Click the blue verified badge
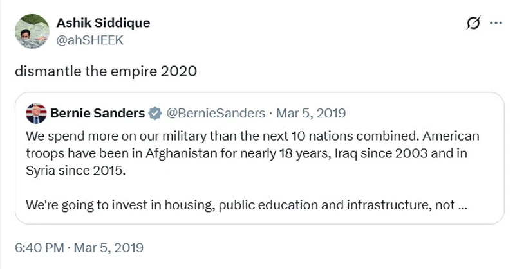This screenshot has height=269, width=515. 155,114
